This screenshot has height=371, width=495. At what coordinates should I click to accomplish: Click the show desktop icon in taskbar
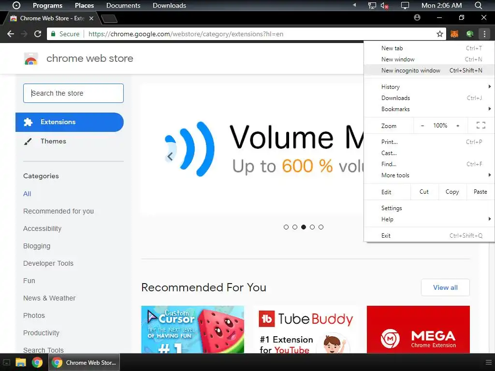coord(6,362)
